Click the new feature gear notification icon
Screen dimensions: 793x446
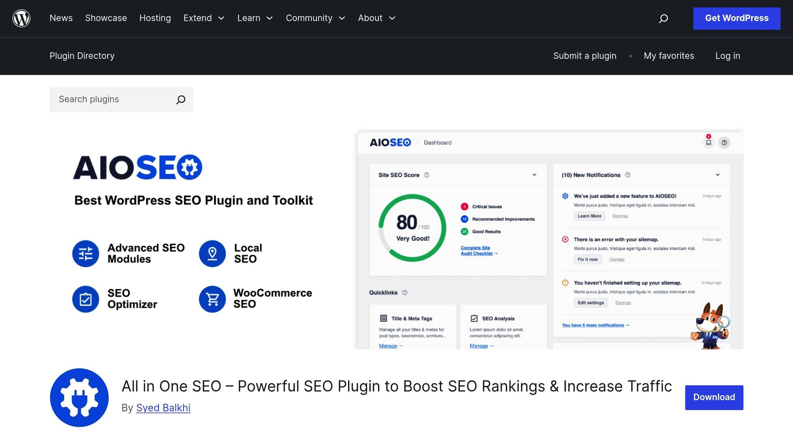pyautogui.click(x=565, y=196)
